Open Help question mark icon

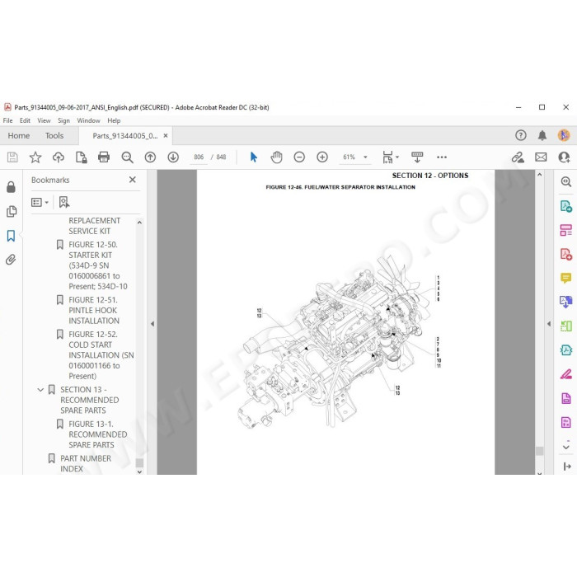click(x=521, y=135)
